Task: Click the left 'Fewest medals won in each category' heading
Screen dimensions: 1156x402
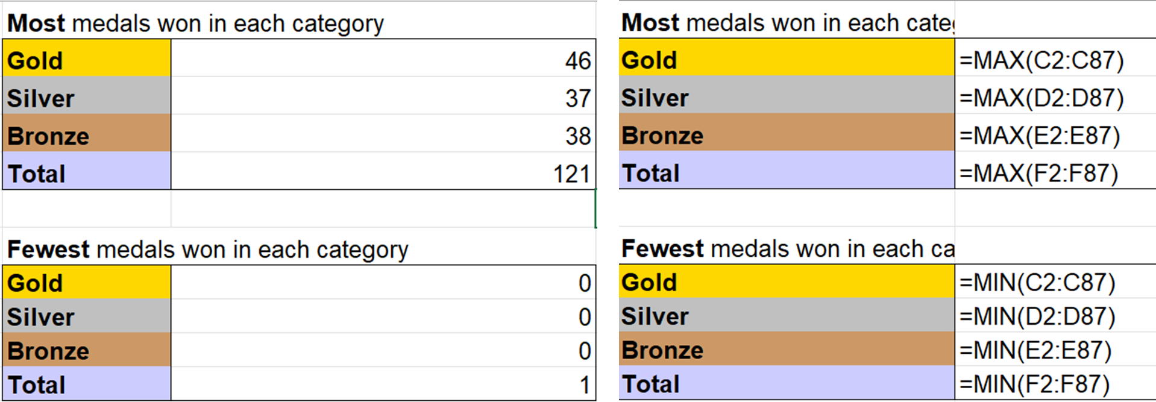Action: (208, 250)
